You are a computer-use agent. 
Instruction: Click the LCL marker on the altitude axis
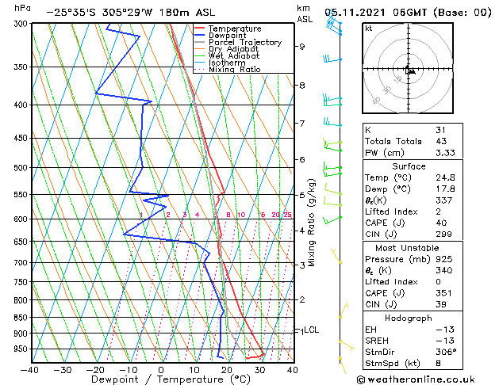point(311,330)
